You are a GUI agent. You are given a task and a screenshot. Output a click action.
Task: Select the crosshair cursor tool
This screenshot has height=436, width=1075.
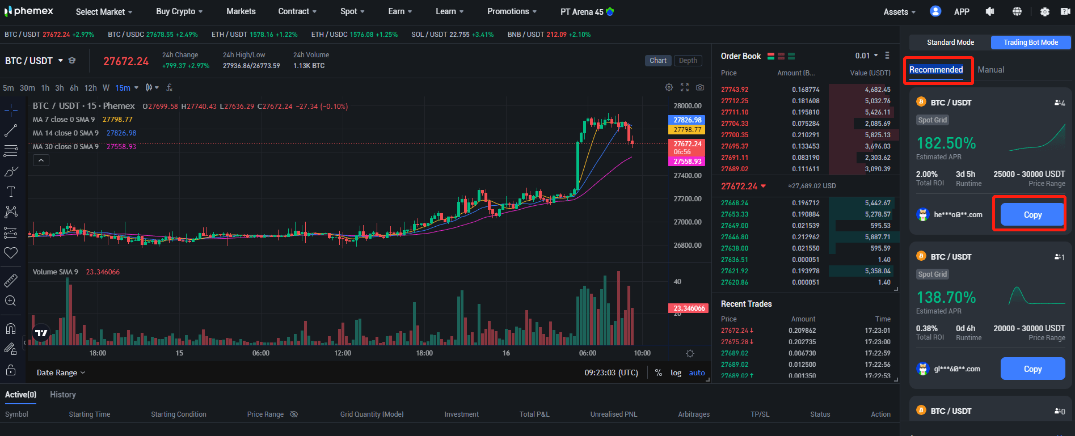point(11,110)
